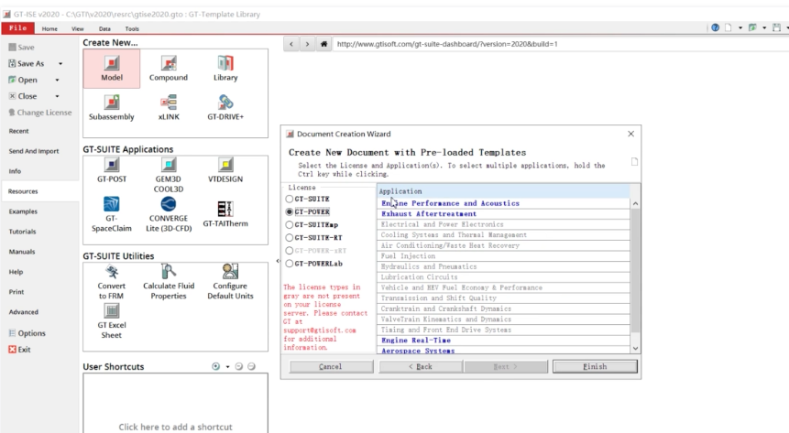Open Configure Default Units utility
Image resolution: width=789 pixels, height=433 pixels.
230,282
